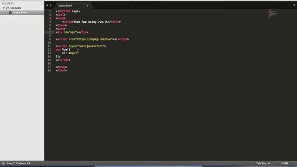Click the index.html file icon in sidebar
297x167 pixels.
(x=10, y=13)
